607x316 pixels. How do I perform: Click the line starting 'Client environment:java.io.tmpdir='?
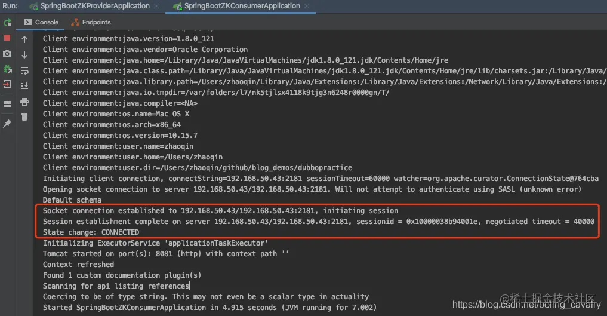216,93
